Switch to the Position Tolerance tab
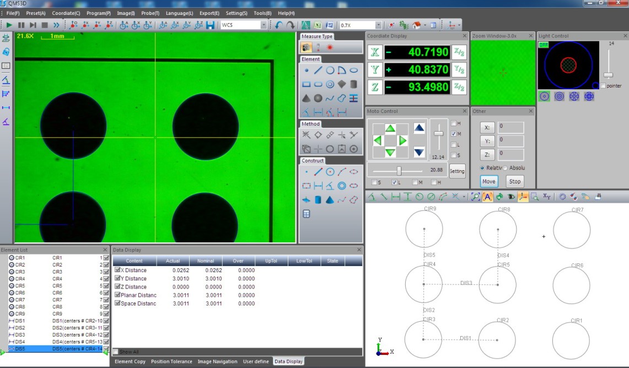 click(171, 361)
